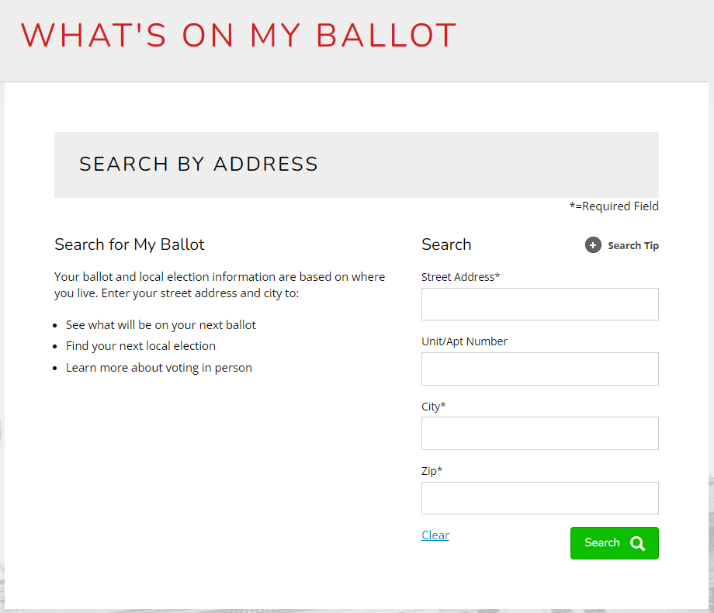
Task: Select the Street Address input field
Action: coord(539,303)
